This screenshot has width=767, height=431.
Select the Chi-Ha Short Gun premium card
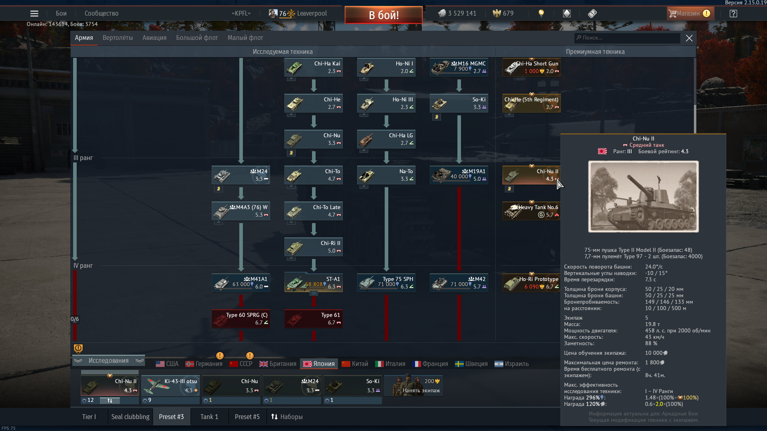pos(532,67)
